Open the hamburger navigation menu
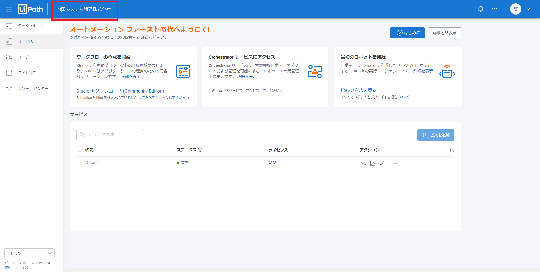 click(9, 9)
